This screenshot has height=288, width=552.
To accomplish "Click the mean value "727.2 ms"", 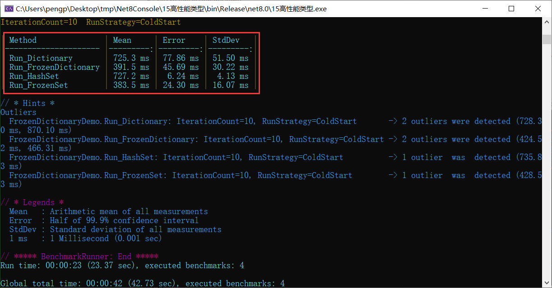I will click(x=131, y=76).
